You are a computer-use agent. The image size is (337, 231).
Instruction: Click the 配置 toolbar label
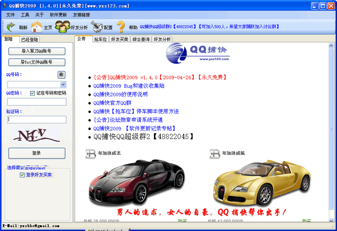108,27
